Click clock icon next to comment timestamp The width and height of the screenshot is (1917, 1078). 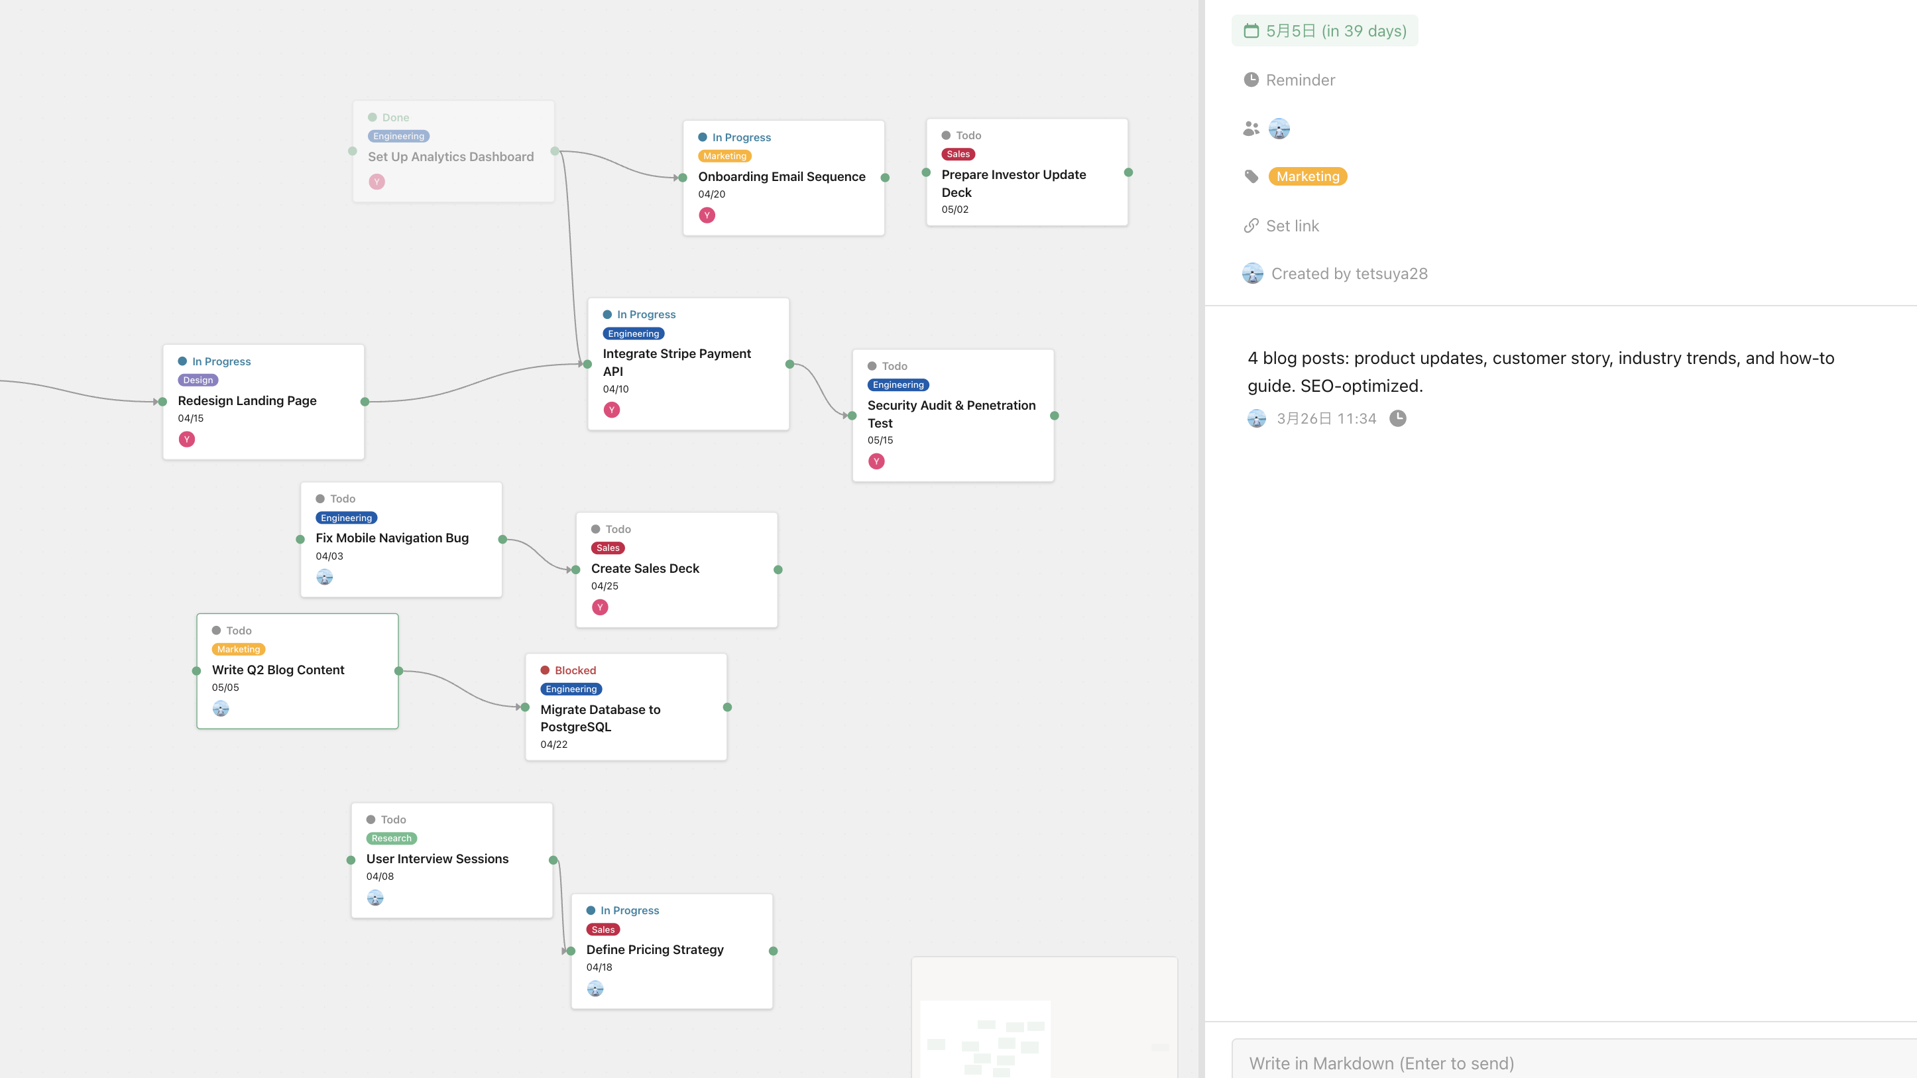1397,418
